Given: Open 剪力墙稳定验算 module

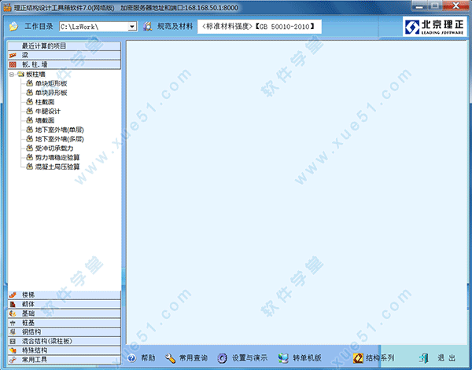Looking at the screenshot, I should point(57,158).
